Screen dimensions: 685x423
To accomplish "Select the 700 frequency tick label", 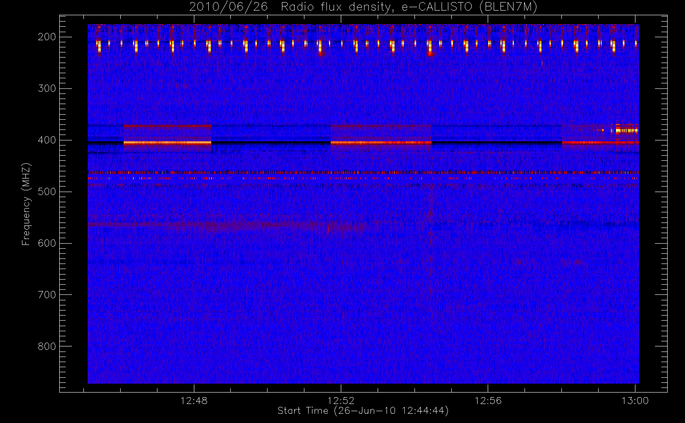I will point(47,295).
